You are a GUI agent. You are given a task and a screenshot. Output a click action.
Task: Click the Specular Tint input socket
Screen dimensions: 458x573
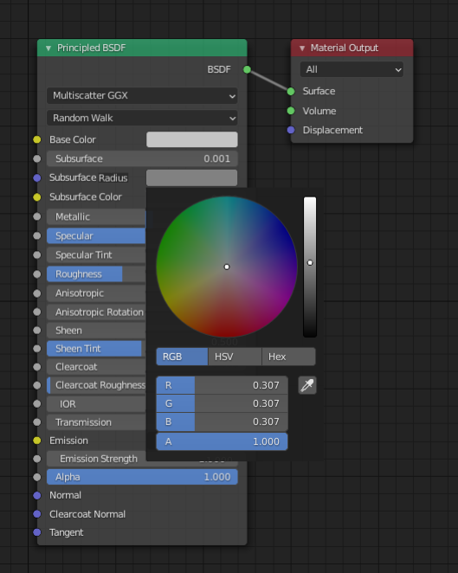[x=37, y=254]
